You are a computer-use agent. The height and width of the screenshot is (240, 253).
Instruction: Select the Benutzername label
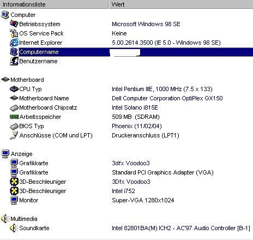(x=38, y=61)
